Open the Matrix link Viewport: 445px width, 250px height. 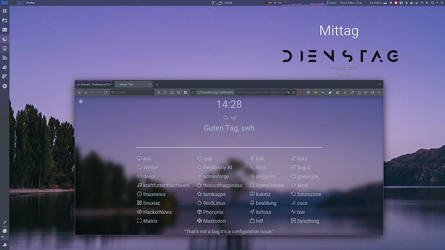(147, 221)
